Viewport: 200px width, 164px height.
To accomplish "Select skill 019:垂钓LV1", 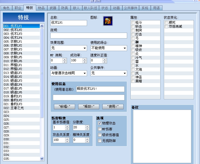I will click(x=21, y=96).
